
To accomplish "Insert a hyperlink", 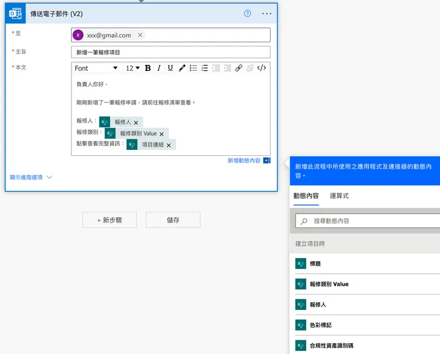I will 239,68.
